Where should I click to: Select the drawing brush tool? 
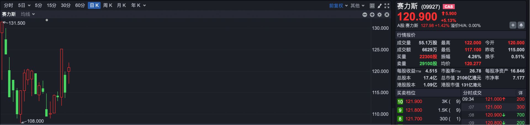point(380,6)
